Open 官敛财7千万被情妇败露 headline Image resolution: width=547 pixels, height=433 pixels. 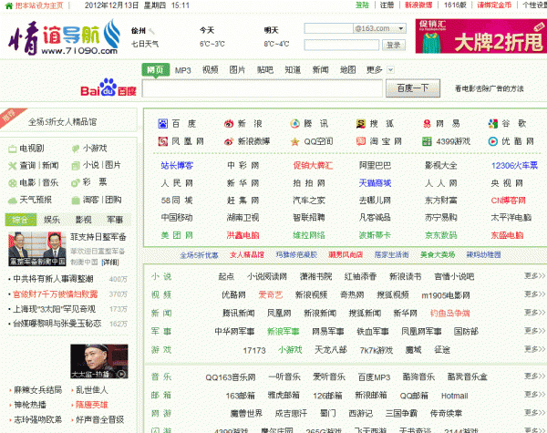coord(56,294)
